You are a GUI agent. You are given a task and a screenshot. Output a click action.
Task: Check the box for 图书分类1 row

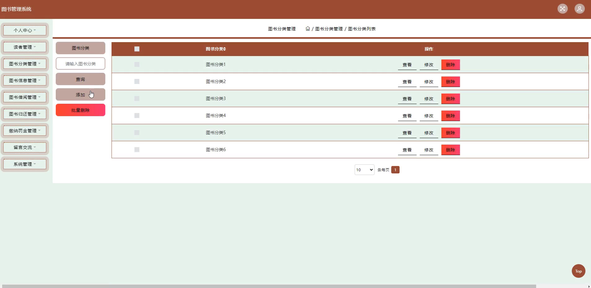pyautogui.click(x=137, y=64)
